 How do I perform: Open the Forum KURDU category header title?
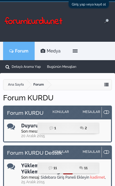[25, 113]
